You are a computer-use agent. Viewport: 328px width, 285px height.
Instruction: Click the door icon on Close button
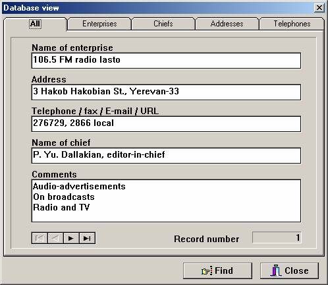point(276,270)
